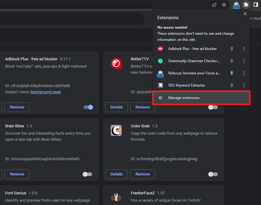
Task: Open Details for BetterTTV
Action: (116, 107)
